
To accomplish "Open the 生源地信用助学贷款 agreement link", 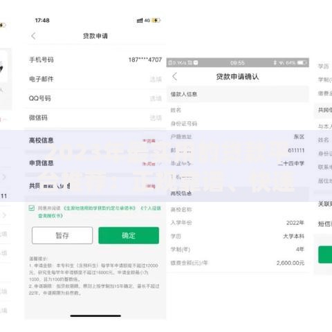I will point(100,208).
